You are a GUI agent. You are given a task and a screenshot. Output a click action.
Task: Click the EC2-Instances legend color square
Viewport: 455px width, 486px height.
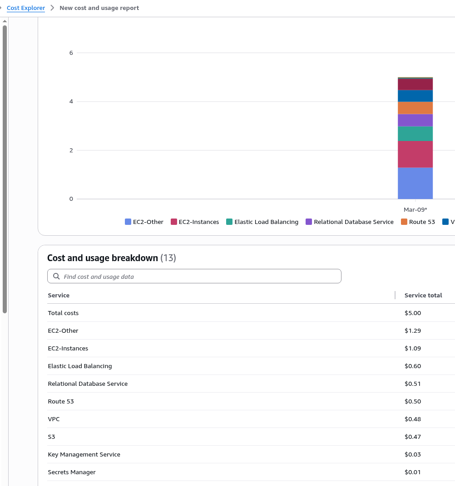(174, 222)
